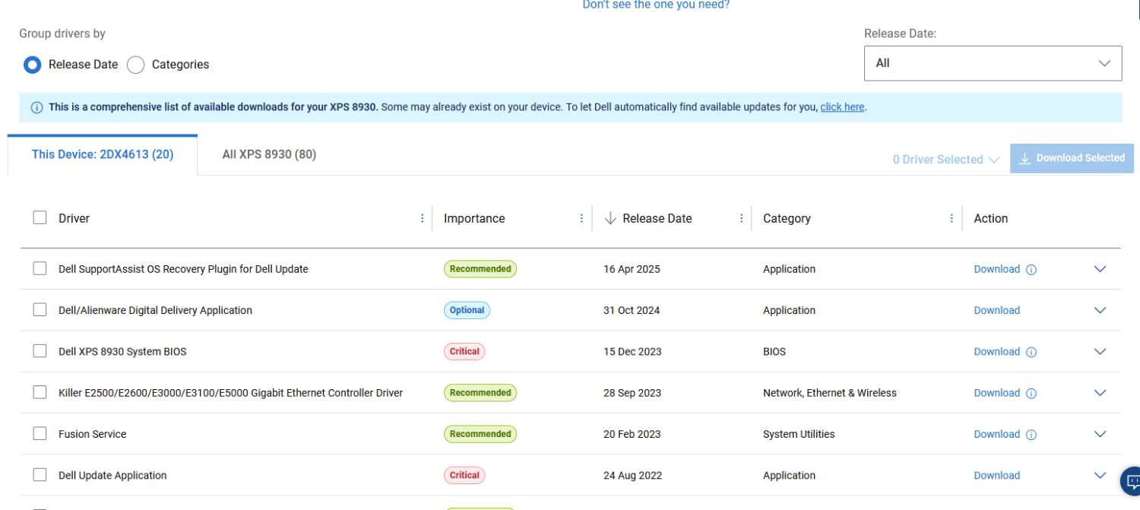This screenshot has width=1140, height=510.
Task: Check the Fusion Service checkbox
Action: tap(40, 433)
